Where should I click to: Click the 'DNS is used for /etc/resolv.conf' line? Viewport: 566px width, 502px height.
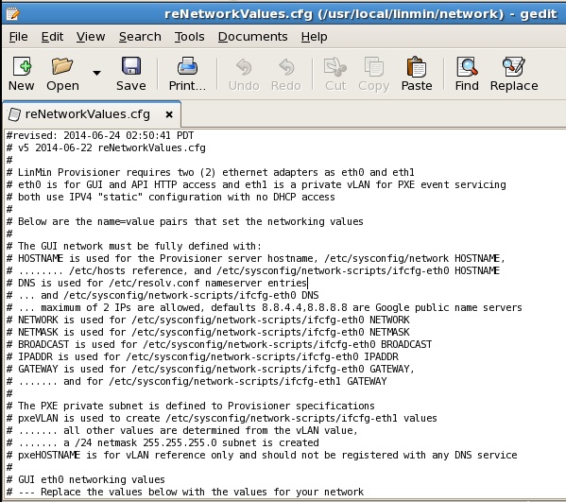coord(157,283)
